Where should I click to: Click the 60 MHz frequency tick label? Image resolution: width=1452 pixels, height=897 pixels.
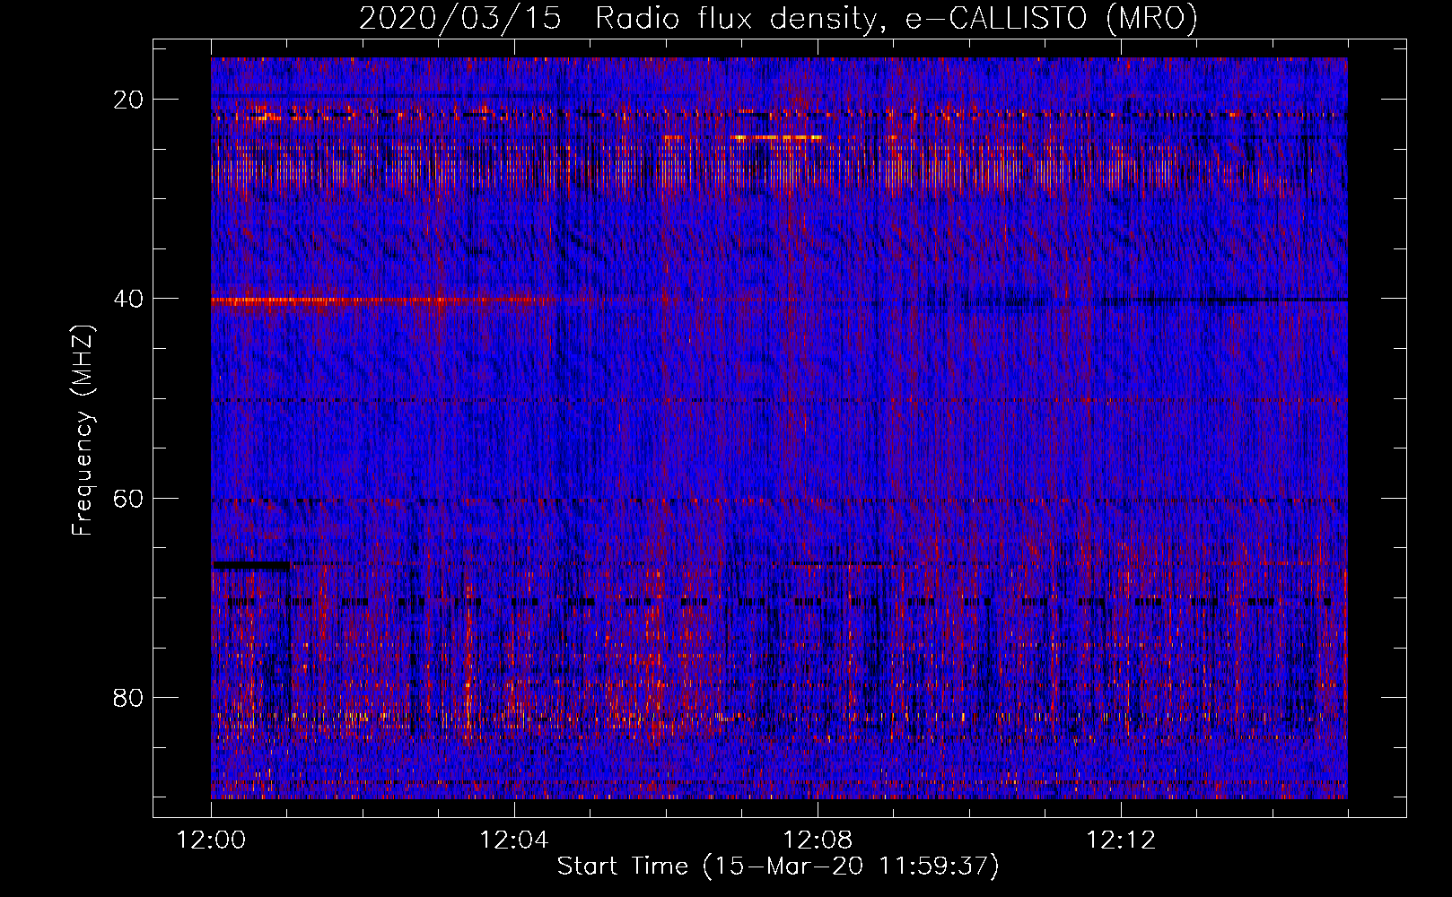pos(128,498)
